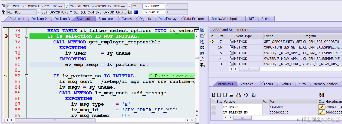Click the METHOD document icon in stack row 13

pyautogui.click(x=231, y=64)
